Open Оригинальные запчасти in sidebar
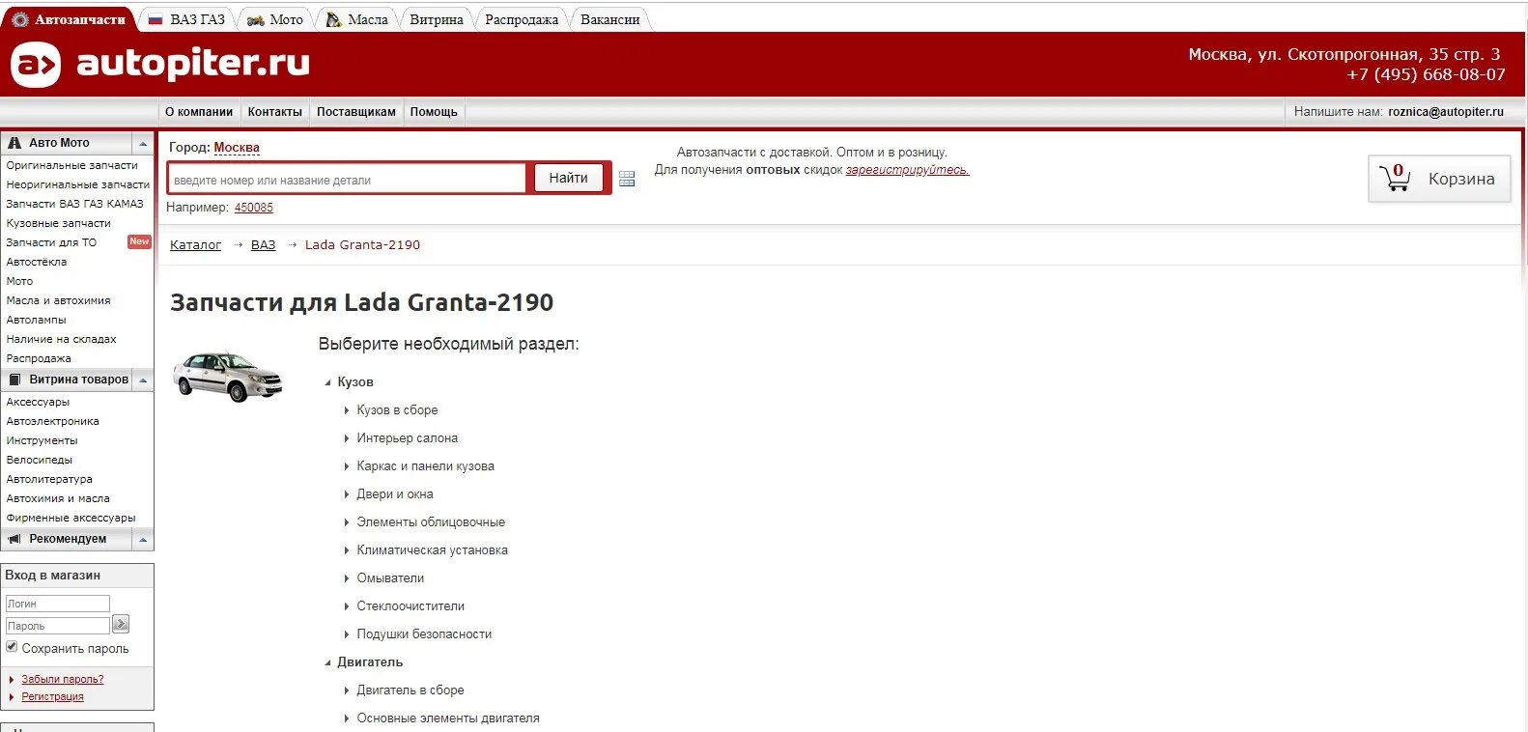The image size is (1528, 732). pos(72,166)
